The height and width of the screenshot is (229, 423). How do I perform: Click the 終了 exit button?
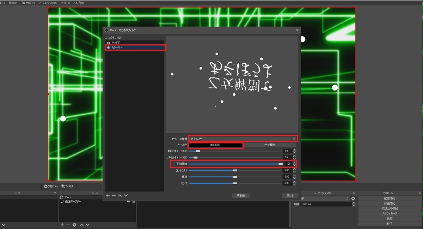pos(390,223)
